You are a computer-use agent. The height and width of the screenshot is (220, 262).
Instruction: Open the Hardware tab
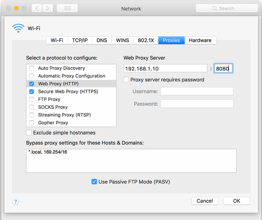pos(200,40)
